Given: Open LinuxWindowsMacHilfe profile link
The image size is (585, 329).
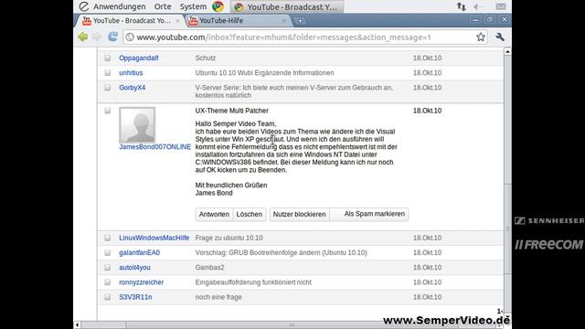Looking at the screenshot, I should click(x=154, y=238).
